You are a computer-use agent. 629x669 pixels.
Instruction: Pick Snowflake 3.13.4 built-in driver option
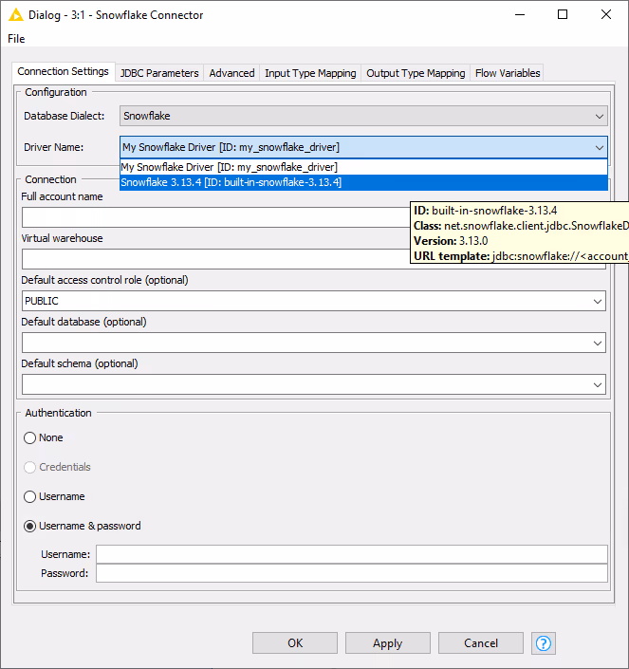231,182
